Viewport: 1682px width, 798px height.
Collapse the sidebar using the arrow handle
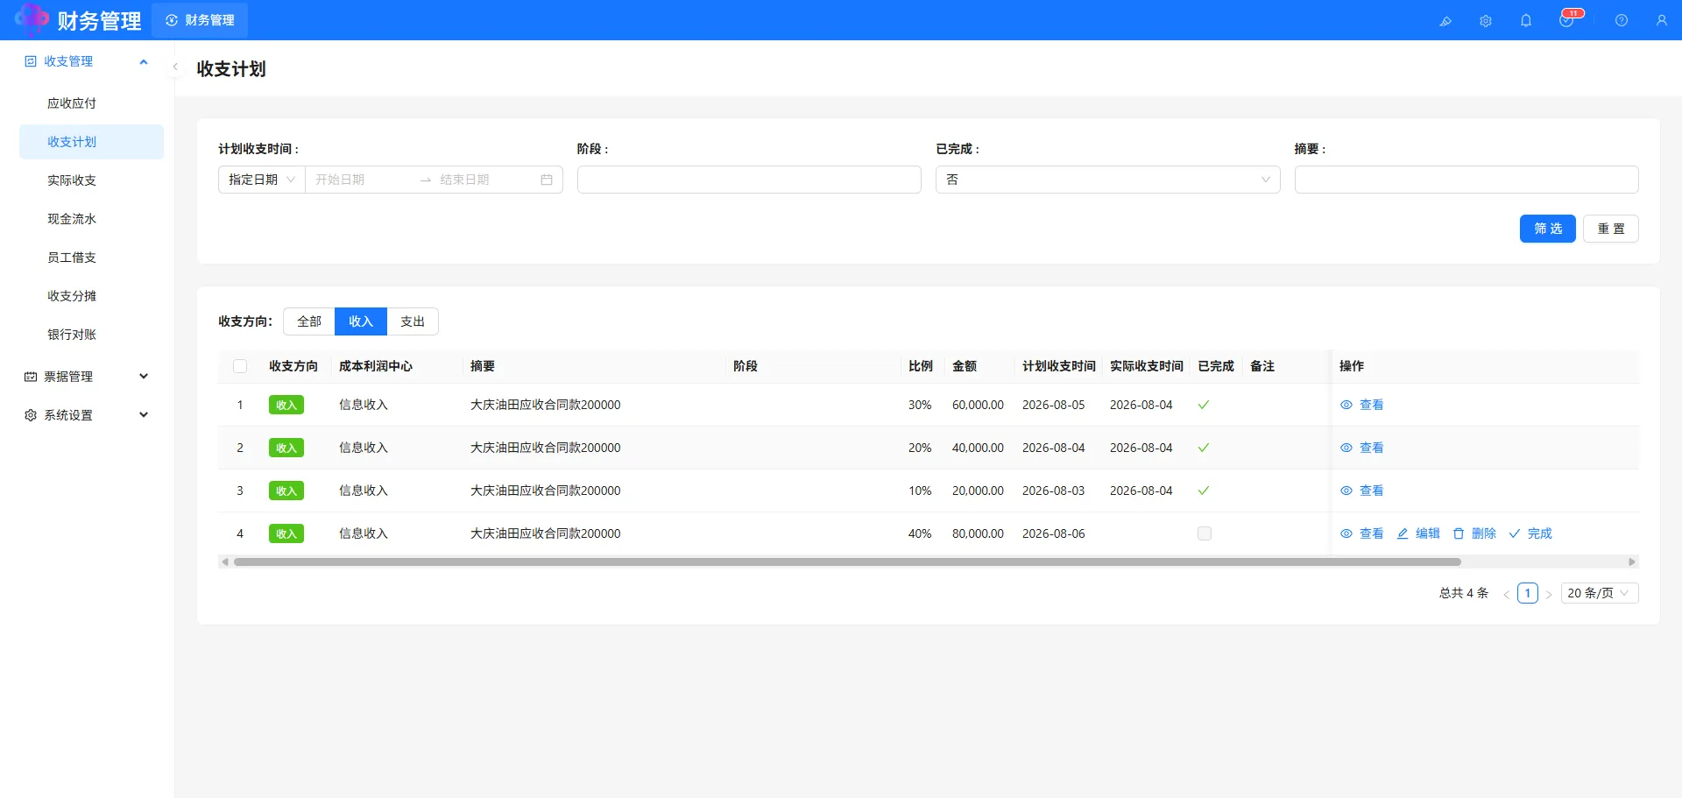175,67
